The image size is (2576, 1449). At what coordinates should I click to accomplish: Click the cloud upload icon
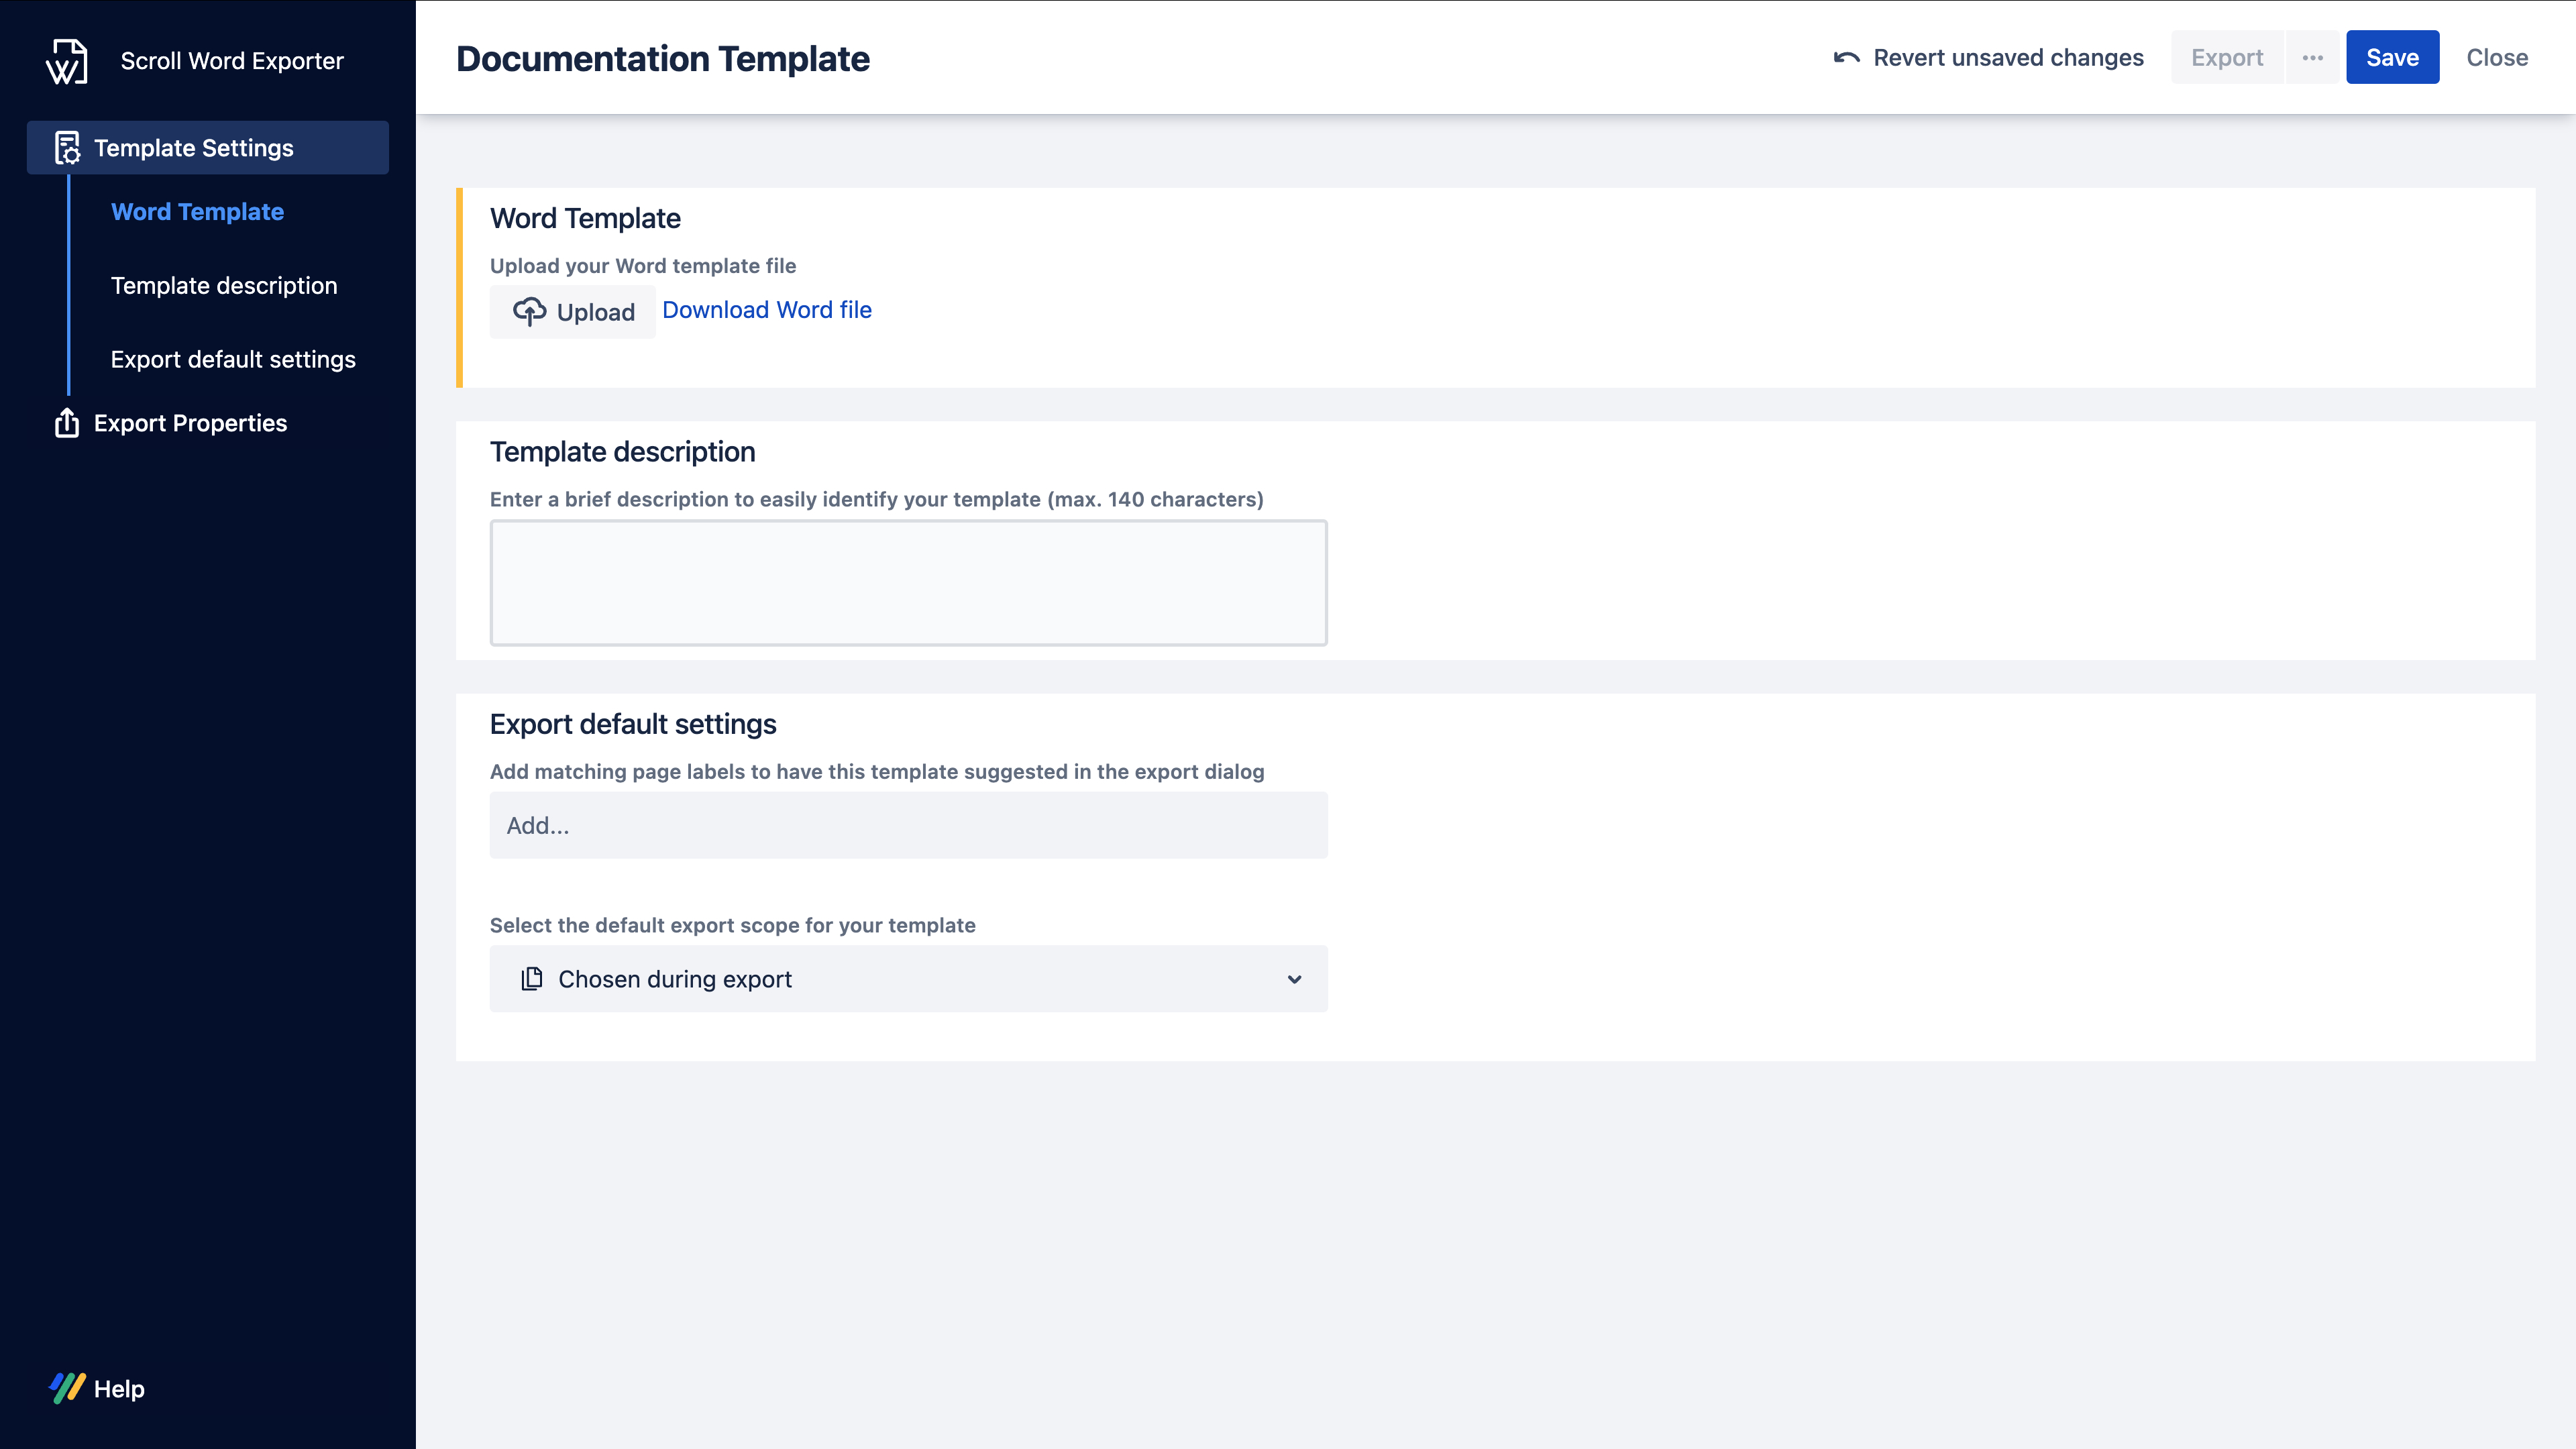[x=529, y=312]
